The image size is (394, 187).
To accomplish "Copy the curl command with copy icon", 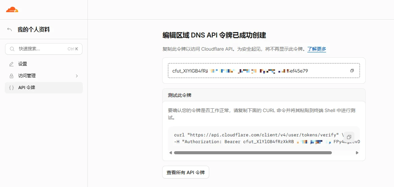I will (349, 137).
